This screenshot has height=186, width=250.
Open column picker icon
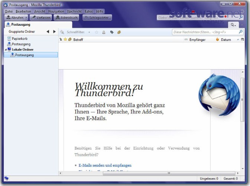pyautogui.click(x=243, y=39)
